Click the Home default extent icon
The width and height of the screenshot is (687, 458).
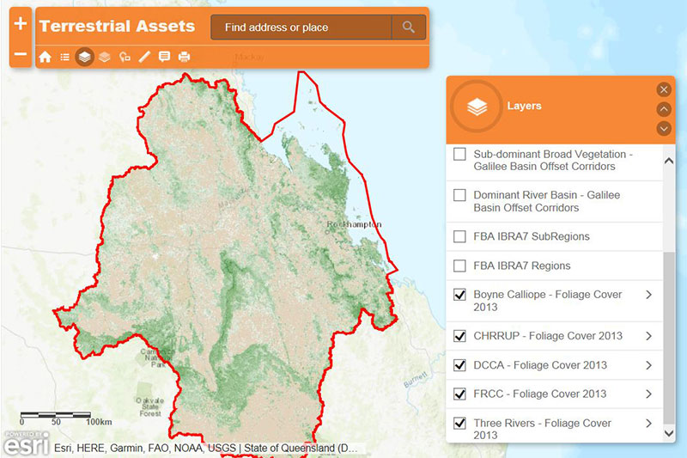pyautogui.click(x=45, y=58)
